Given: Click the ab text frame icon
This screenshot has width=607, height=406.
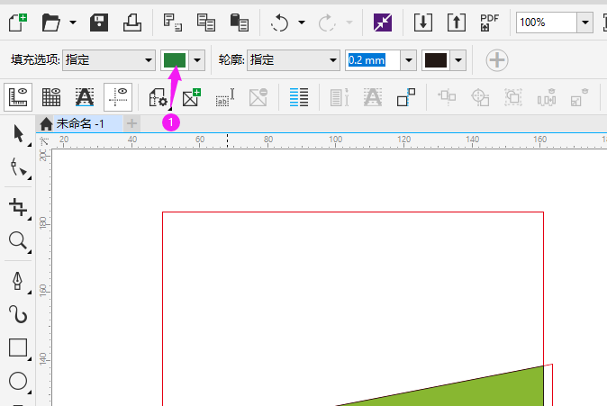Looking at the screenshot, I should (x=225, y=96).
